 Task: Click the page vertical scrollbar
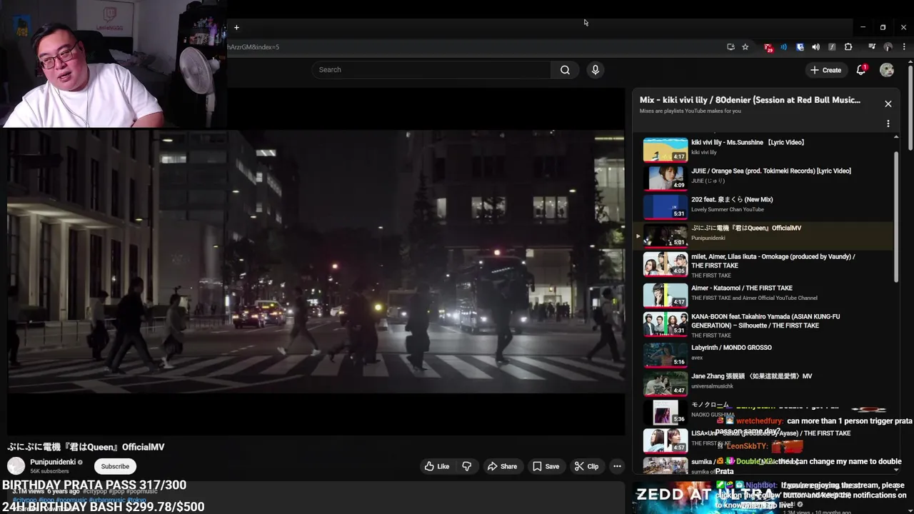click(910, 107)
